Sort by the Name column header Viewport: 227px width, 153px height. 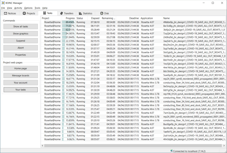pyautogui.click(x=194, y=18)
